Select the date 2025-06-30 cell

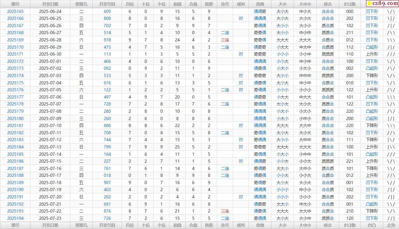click(x=50, y=54)
